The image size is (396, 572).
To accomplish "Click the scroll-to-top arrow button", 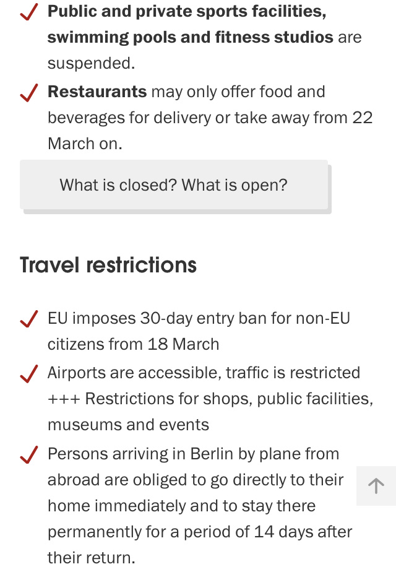I will pyautogui.click(x=376, y=486).
